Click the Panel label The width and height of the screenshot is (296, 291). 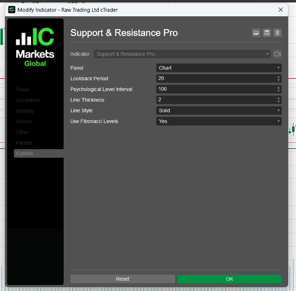tap(76, 68)
